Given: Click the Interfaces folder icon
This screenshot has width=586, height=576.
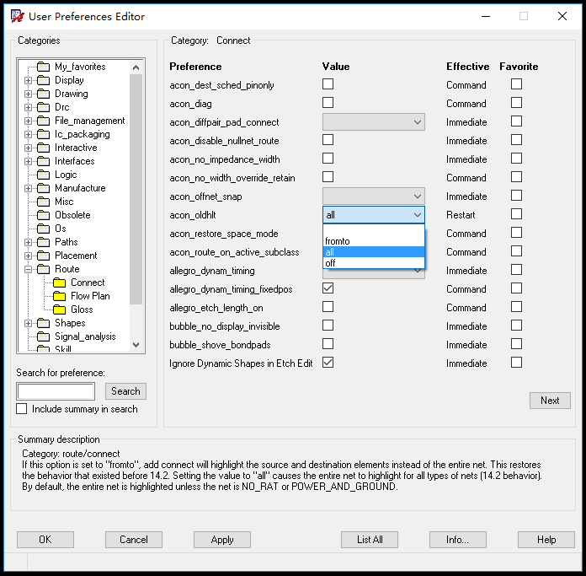Looking at the screenshot, I should (43, 161).
